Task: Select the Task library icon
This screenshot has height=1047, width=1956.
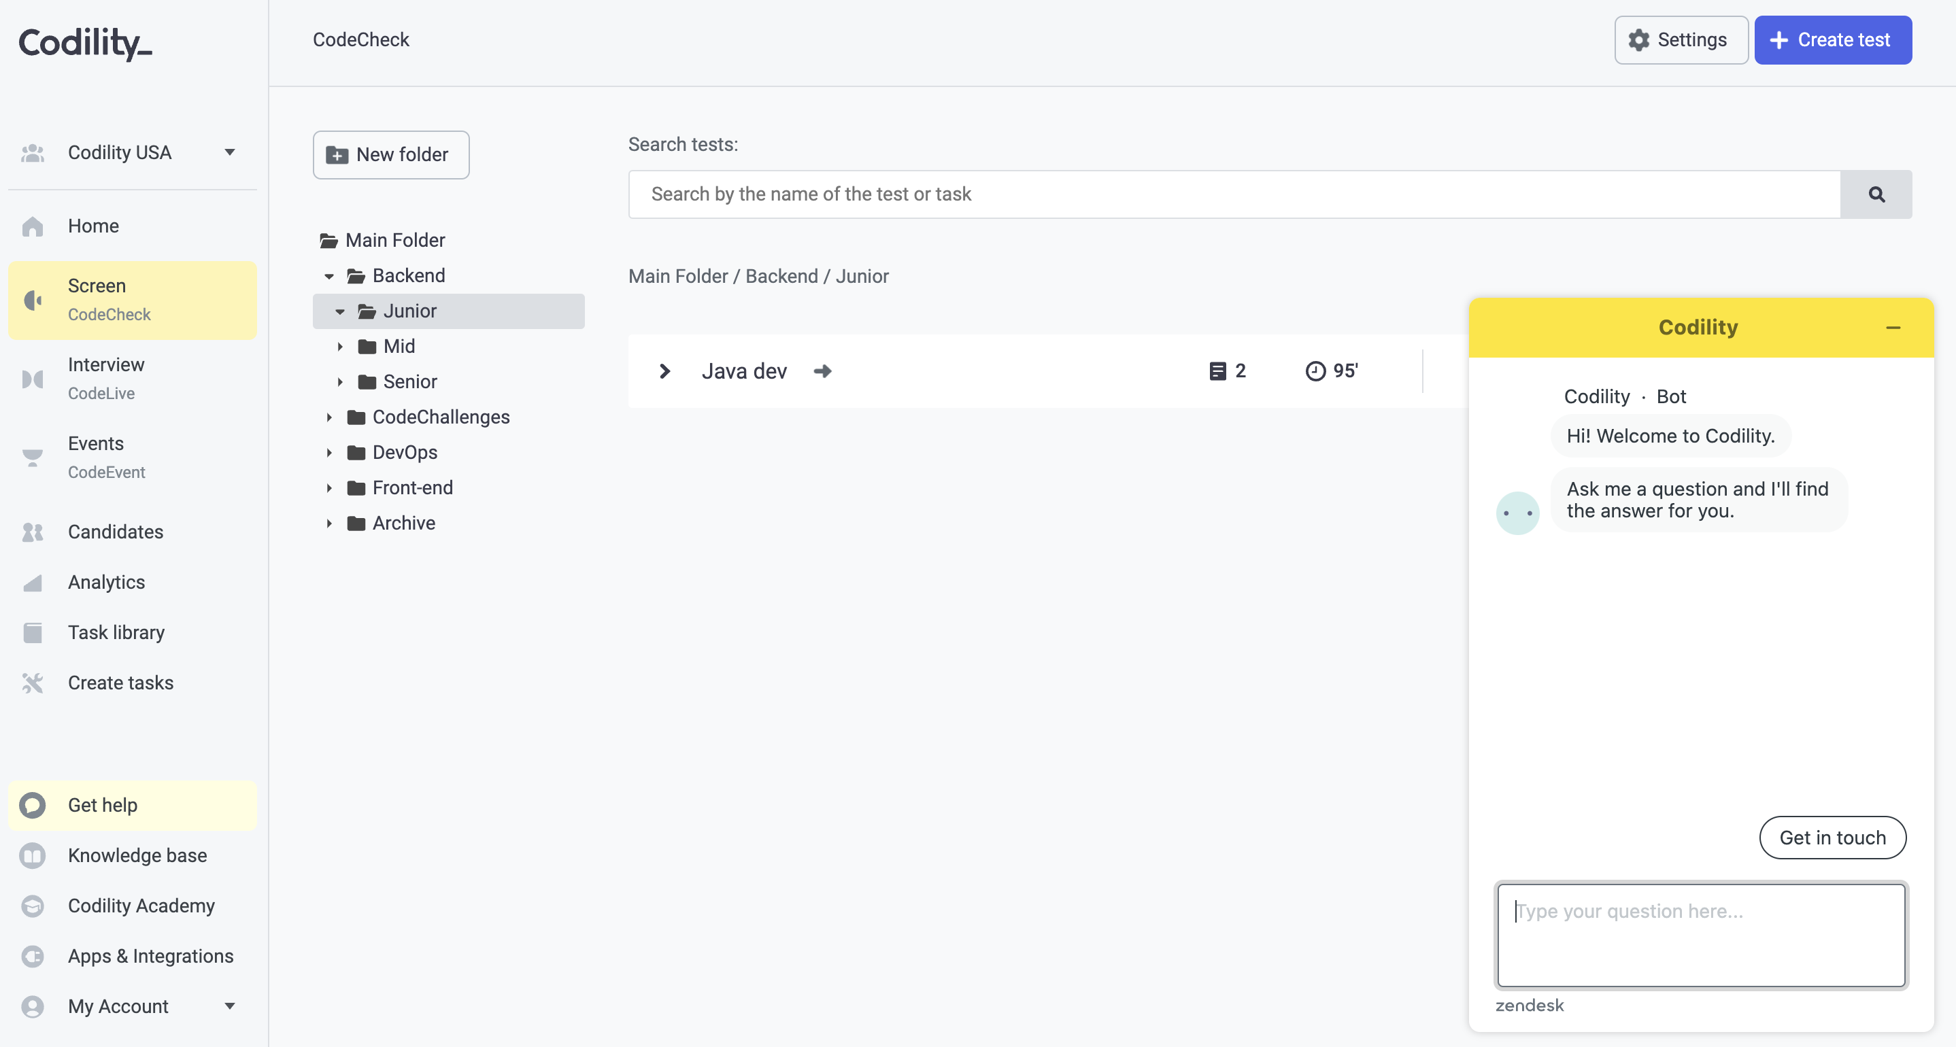Action: [x=33, y=632]
